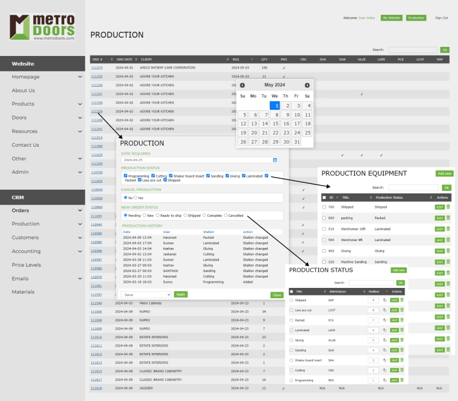Go to next month in calendar
458x401 pixels.
pyautogui.click(x=307, y=85)
